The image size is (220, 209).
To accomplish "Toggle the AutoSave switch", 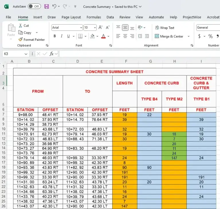I will pos(34,6).
